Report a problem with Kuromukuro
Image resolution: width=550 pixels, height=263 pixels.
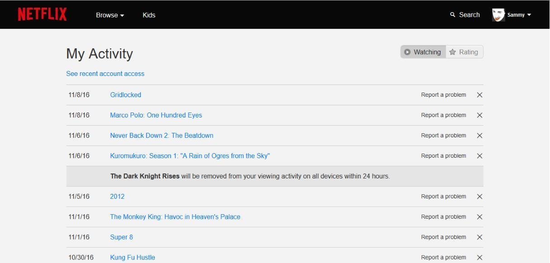(x=444, y=156)
